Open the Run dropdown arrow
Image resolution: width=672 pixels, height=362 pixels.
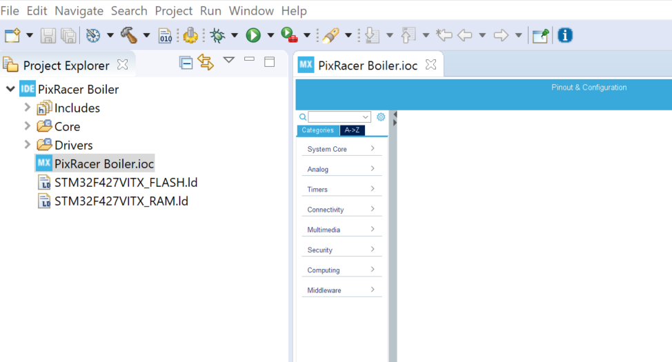pyautogui.click(x=270, y=36)
